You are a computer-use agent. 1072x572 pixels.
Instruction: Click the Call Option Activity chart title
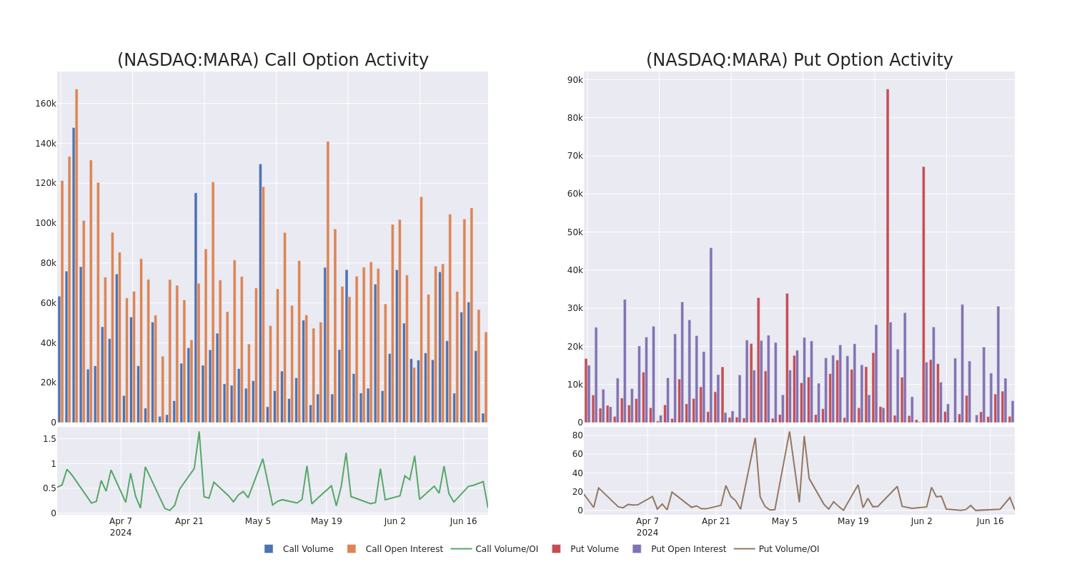[x=273, y=60]
